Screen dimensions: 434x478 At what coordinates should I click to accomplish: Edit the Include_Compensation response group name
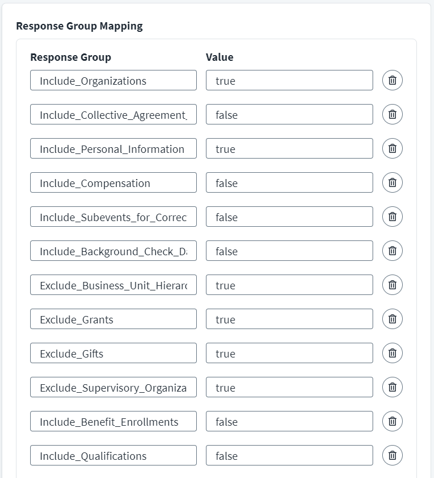(113, 182)
